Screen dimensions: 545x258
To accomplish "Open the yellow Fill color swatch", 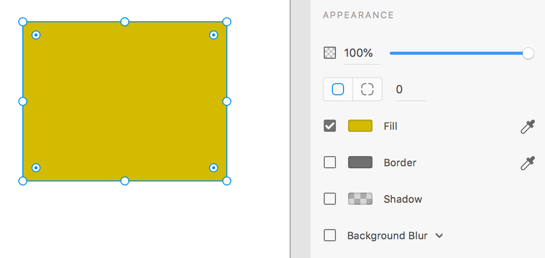I will 360,126.
